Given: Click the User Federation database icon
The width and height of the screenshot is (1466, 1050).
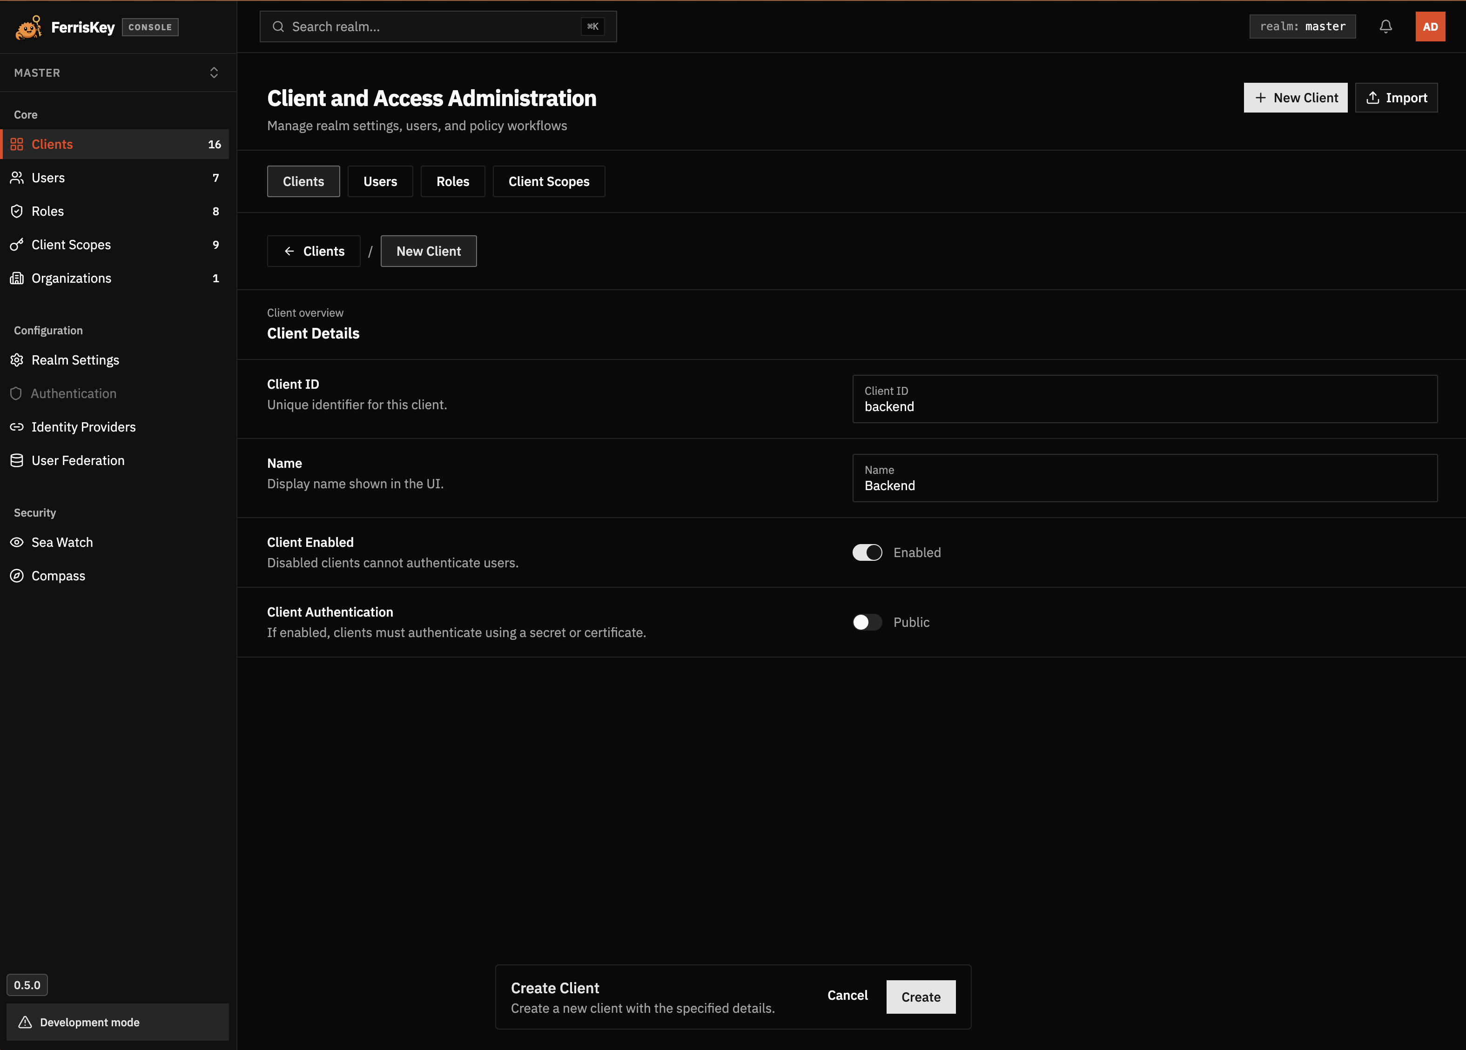Looking at the screenshot, I should coord(17,460).
